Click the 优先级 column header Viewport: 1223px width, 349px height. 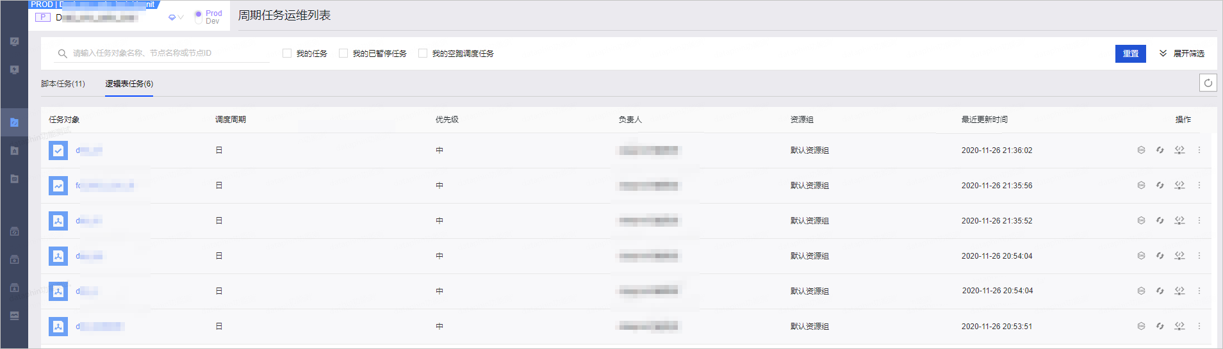pos(447,120)
